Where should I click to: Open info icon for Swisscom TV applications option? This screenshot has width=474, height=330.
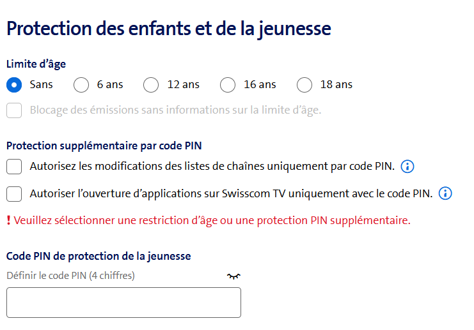pyautogui.click(x=446, y=193)
